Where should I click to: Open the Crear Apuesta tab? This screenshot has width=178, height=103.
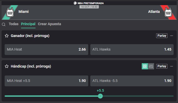pyautogui.click(x=49, y=24)
